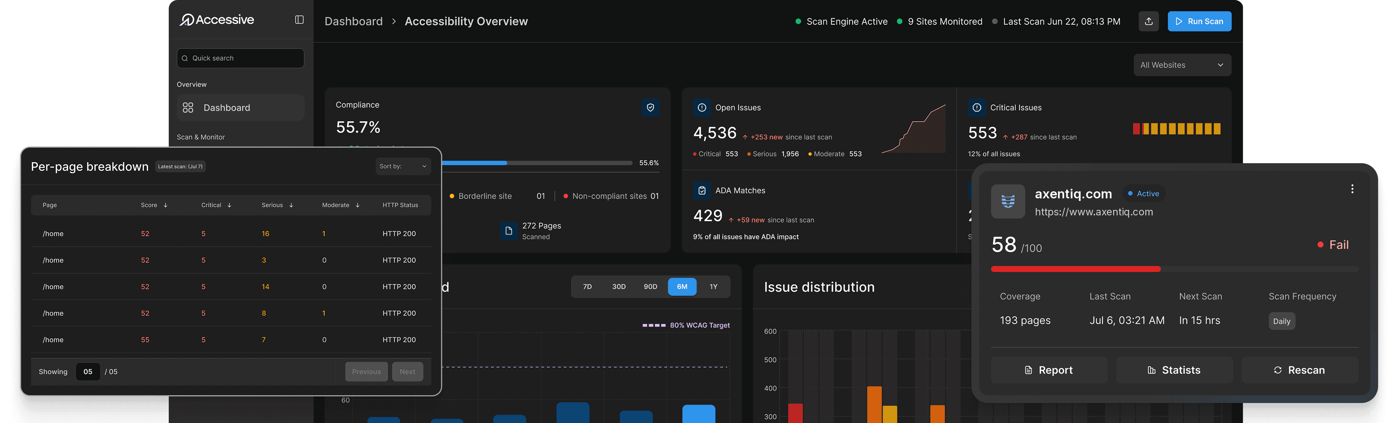Click the Previous pagination button
The image size is (1397, 423).
point(366,372)
